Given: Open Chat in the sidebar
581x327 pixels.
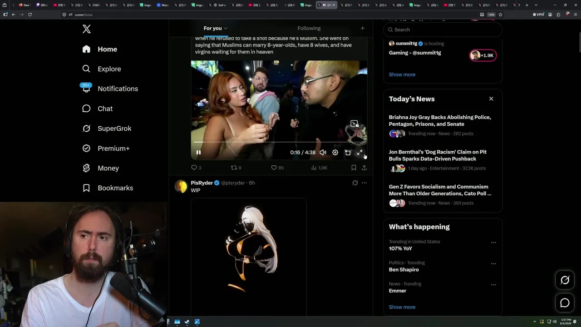Looking at the screenshot, I should 98,109.
